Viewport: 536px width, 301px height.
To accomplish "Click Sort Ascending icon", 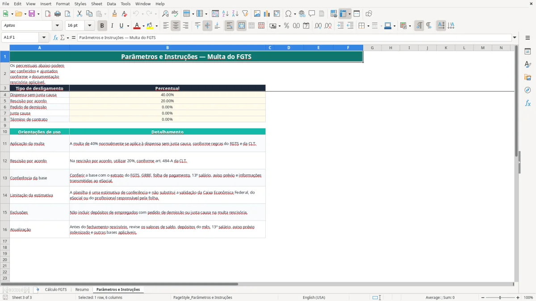I will pos(226,14).
